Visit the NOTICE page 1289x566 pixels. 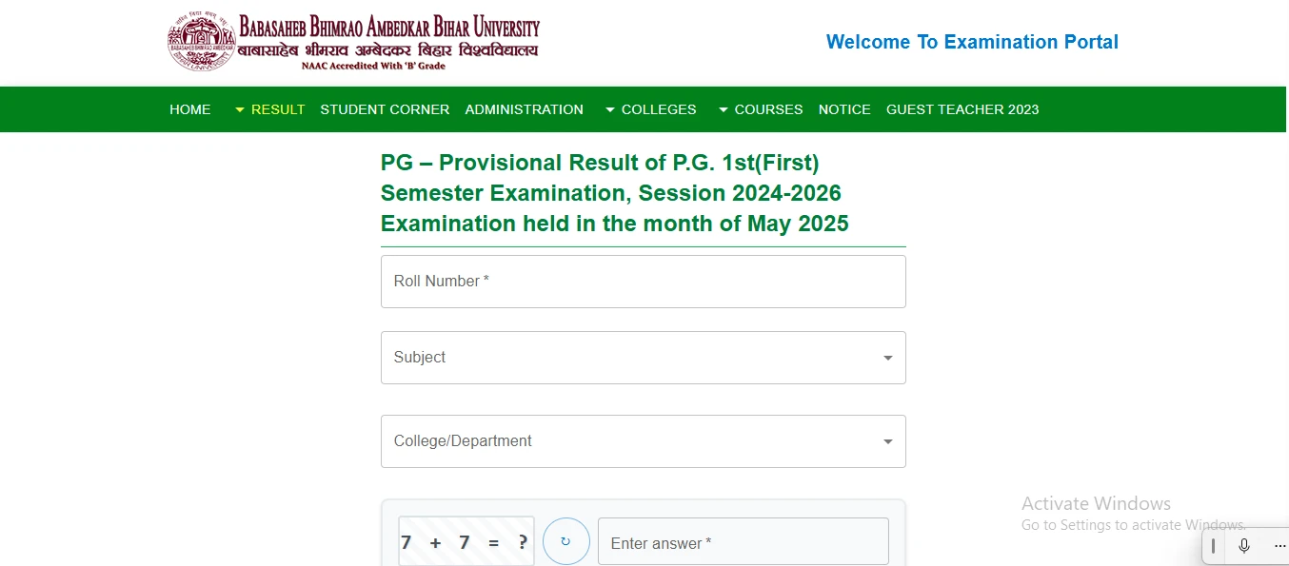click(844, 109)
